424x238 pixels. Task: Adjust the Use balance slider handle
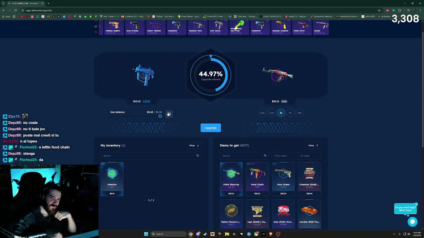point(160,116)
